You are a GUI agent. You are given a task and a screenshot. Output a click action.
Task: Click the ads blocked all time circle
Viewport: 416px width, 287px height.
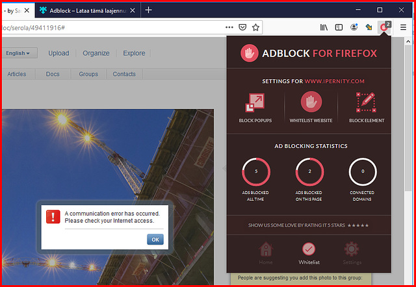pos(256,171)
